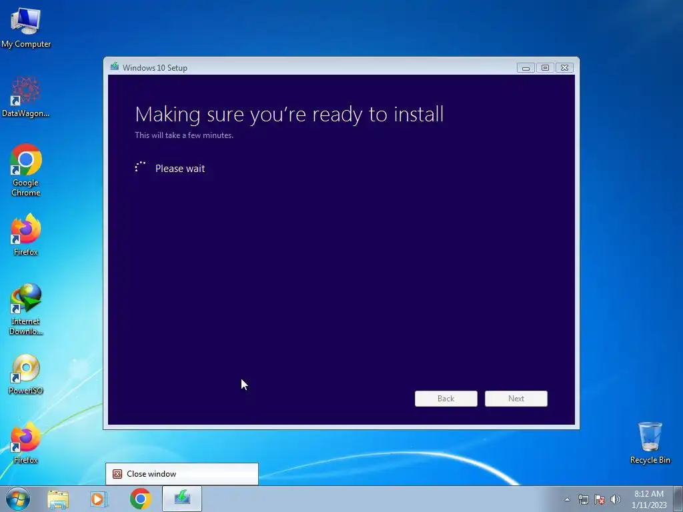The width and height of the screenshot is (683, 512).
Task: Click the Show desktop strip
Action: tap(678, 499)
